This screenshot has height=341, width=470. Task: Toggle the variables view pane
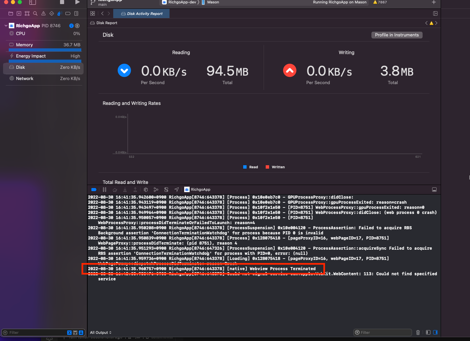click(x=428, y=332)
